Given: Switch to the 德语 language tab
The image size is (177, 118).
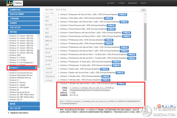Looking at the screenshot, I should [x=50, y=21].
